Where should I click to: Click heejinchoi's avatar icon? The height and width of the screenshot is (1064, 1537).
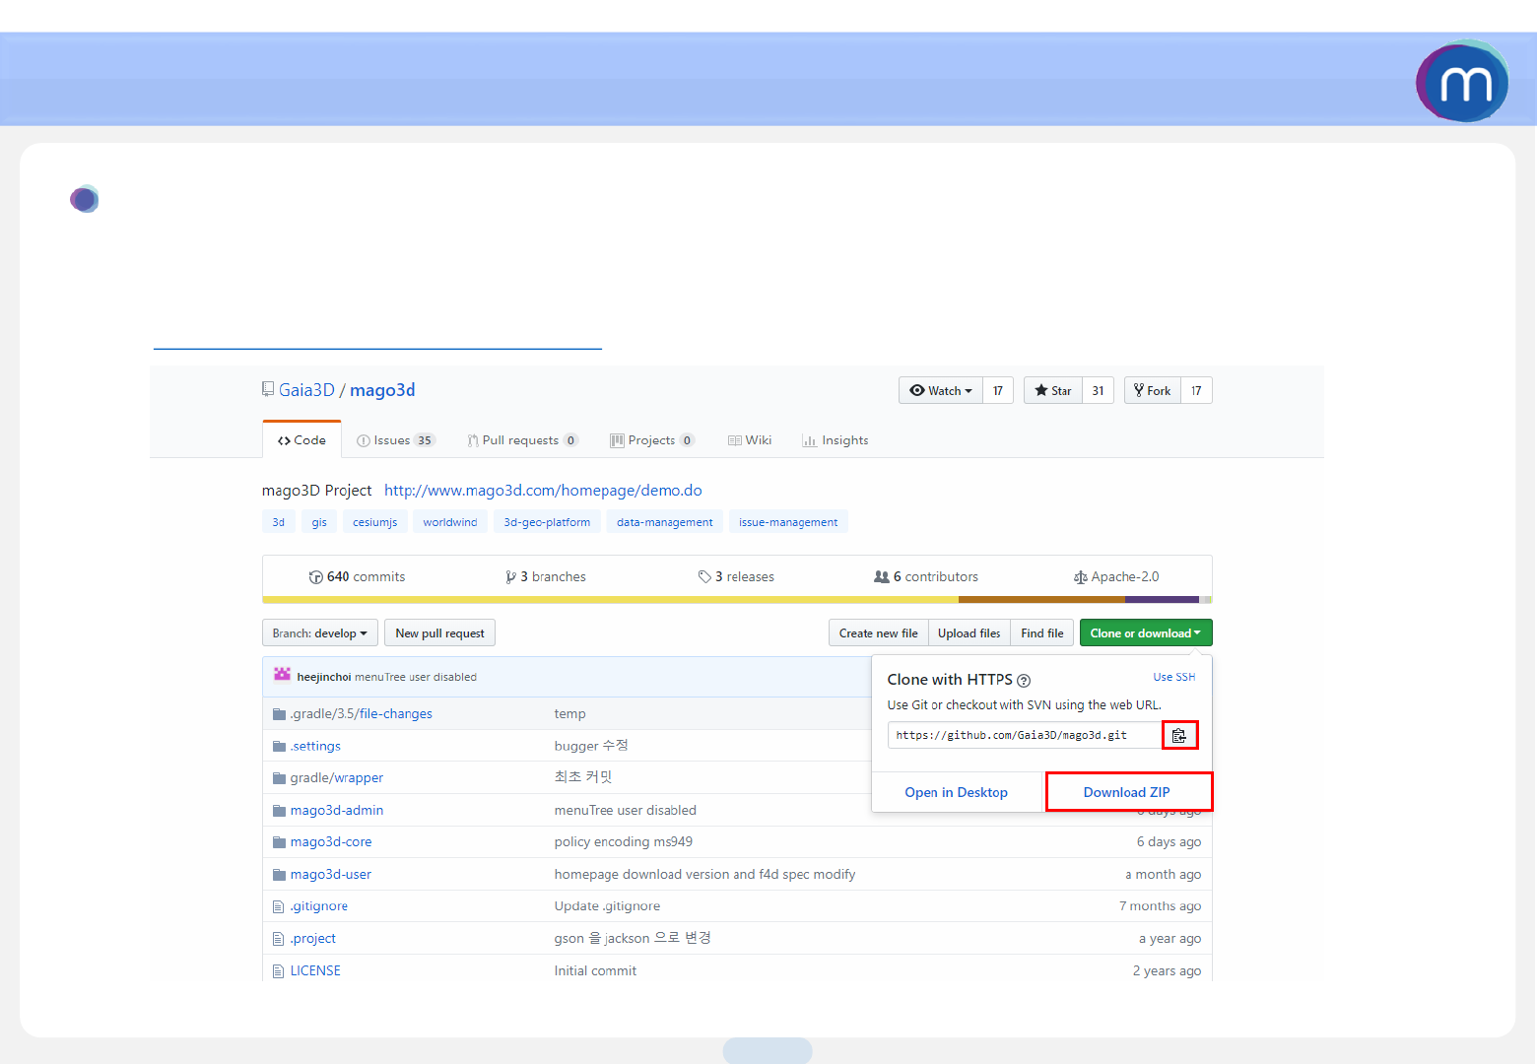point(282,675)
